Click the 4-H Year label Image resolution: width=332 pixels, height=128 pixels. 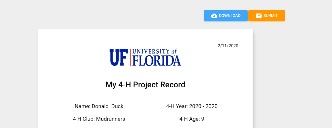177,106
